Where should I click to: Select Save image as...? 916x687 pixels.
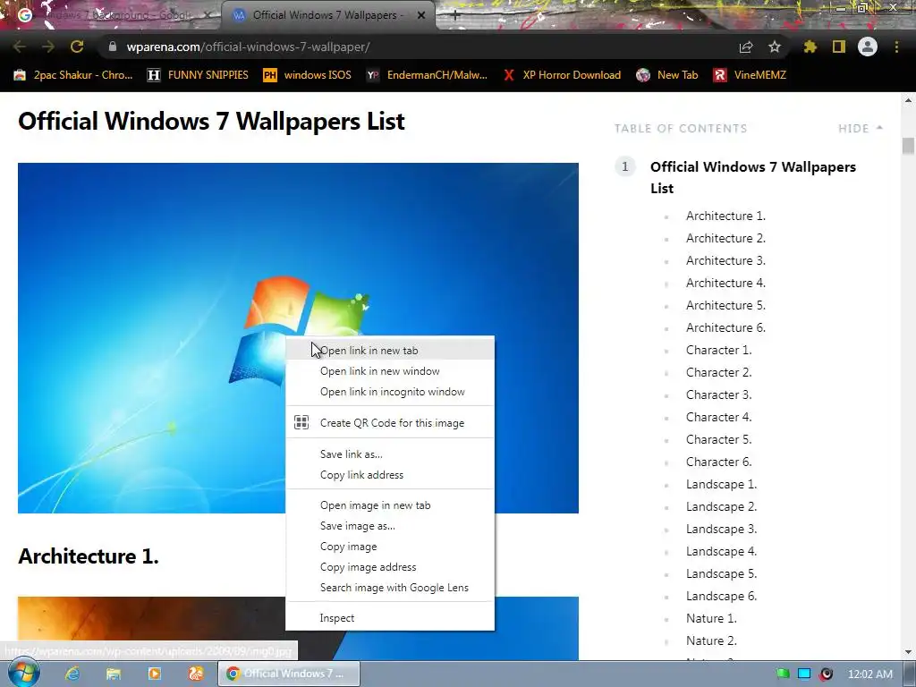[x=390, y=526]
